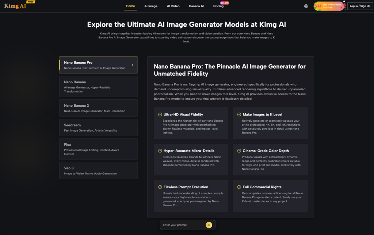Click the Nano Banana Pro: The Pinnacle heading
This screenshot has height=235, width=374.
[230, 70]
